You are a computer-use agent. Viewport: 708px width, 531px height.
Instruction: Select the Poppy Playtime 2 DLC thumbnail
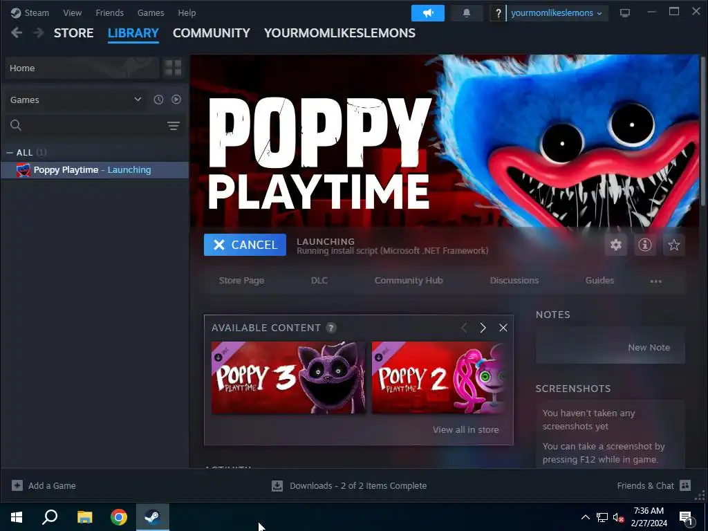438,378
